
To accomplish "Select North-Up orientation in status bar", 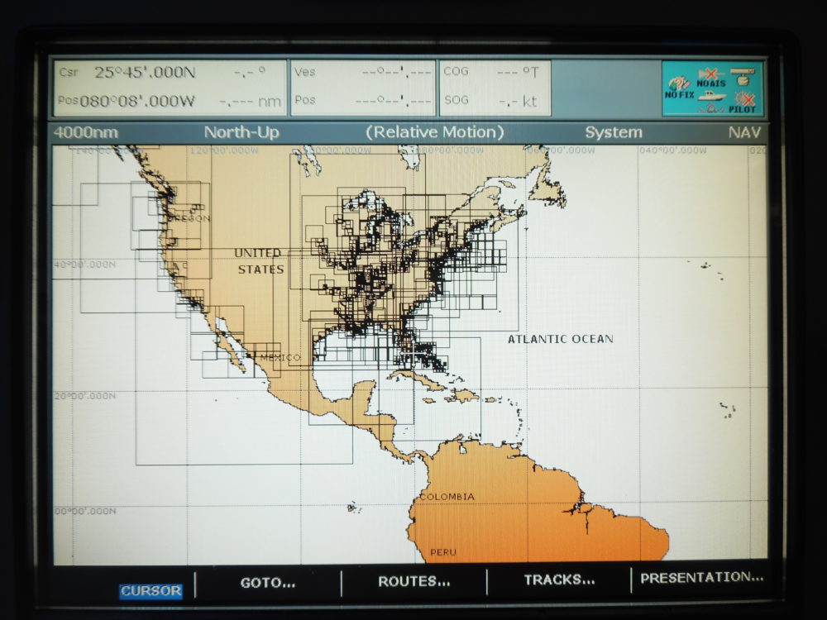I will (x=241, y=132).
